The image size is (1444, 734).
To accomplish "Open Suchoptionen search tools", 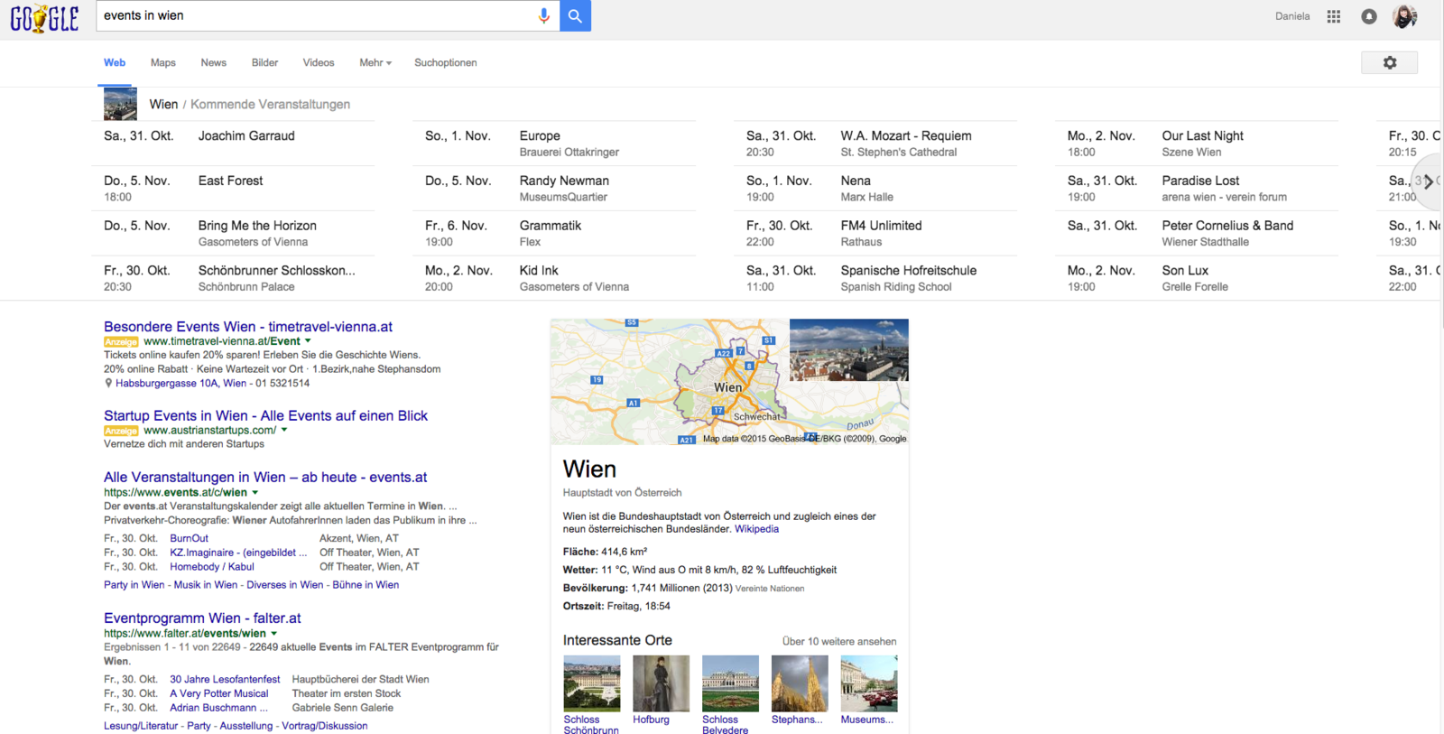I will 446,62.
